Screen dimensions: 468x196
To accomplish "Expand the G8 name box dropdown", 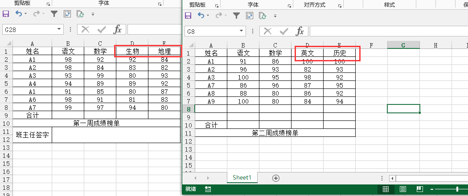I will coord(241,31).
